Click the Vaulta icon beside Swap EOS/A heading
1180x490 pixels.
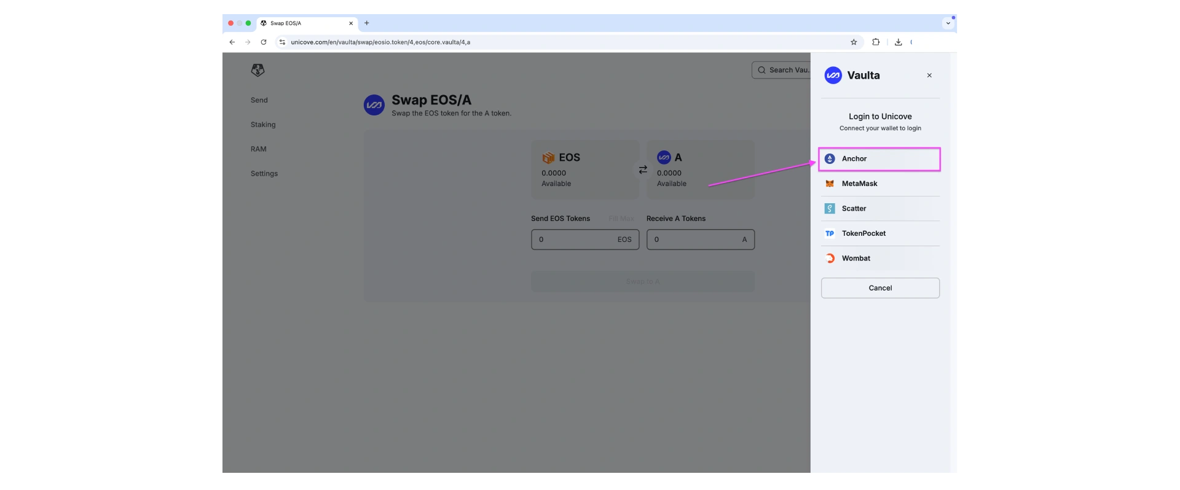pos(374,105)
